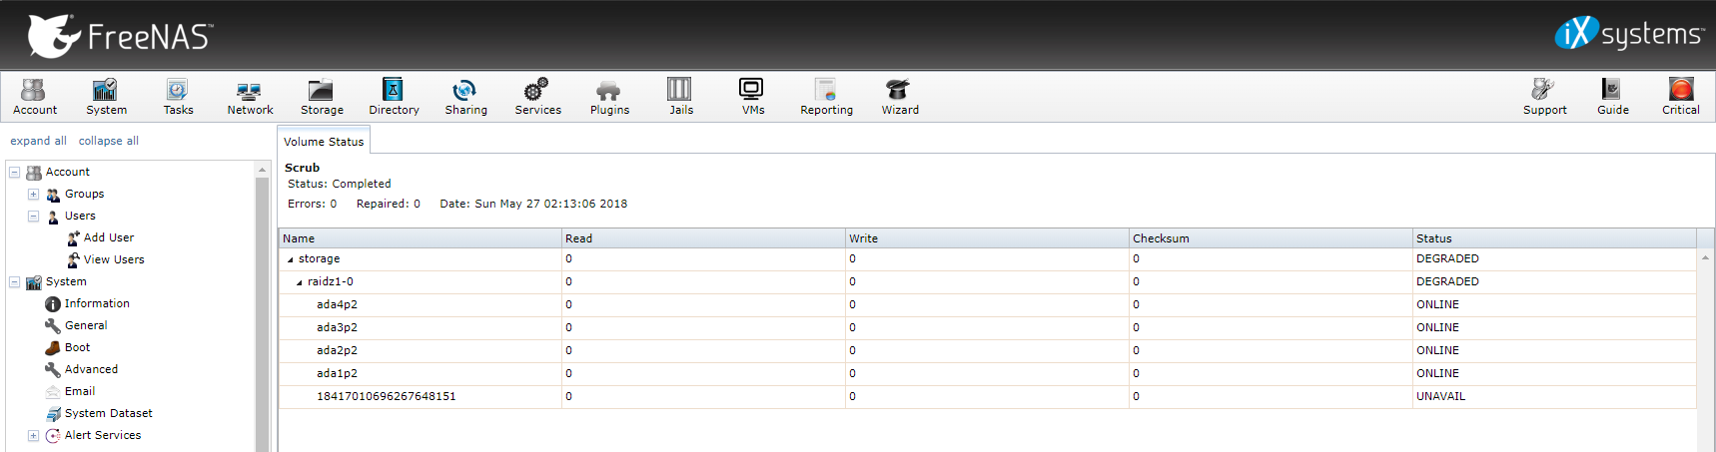Select the ada3p2 disk row
The height and width of the screenshot is (452, 1716).
[987, 328]
